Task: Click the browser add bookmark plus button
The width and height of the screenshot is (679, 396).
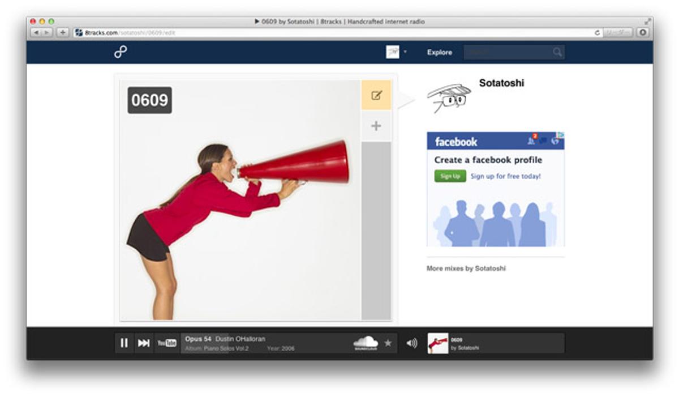Action: 63,32
